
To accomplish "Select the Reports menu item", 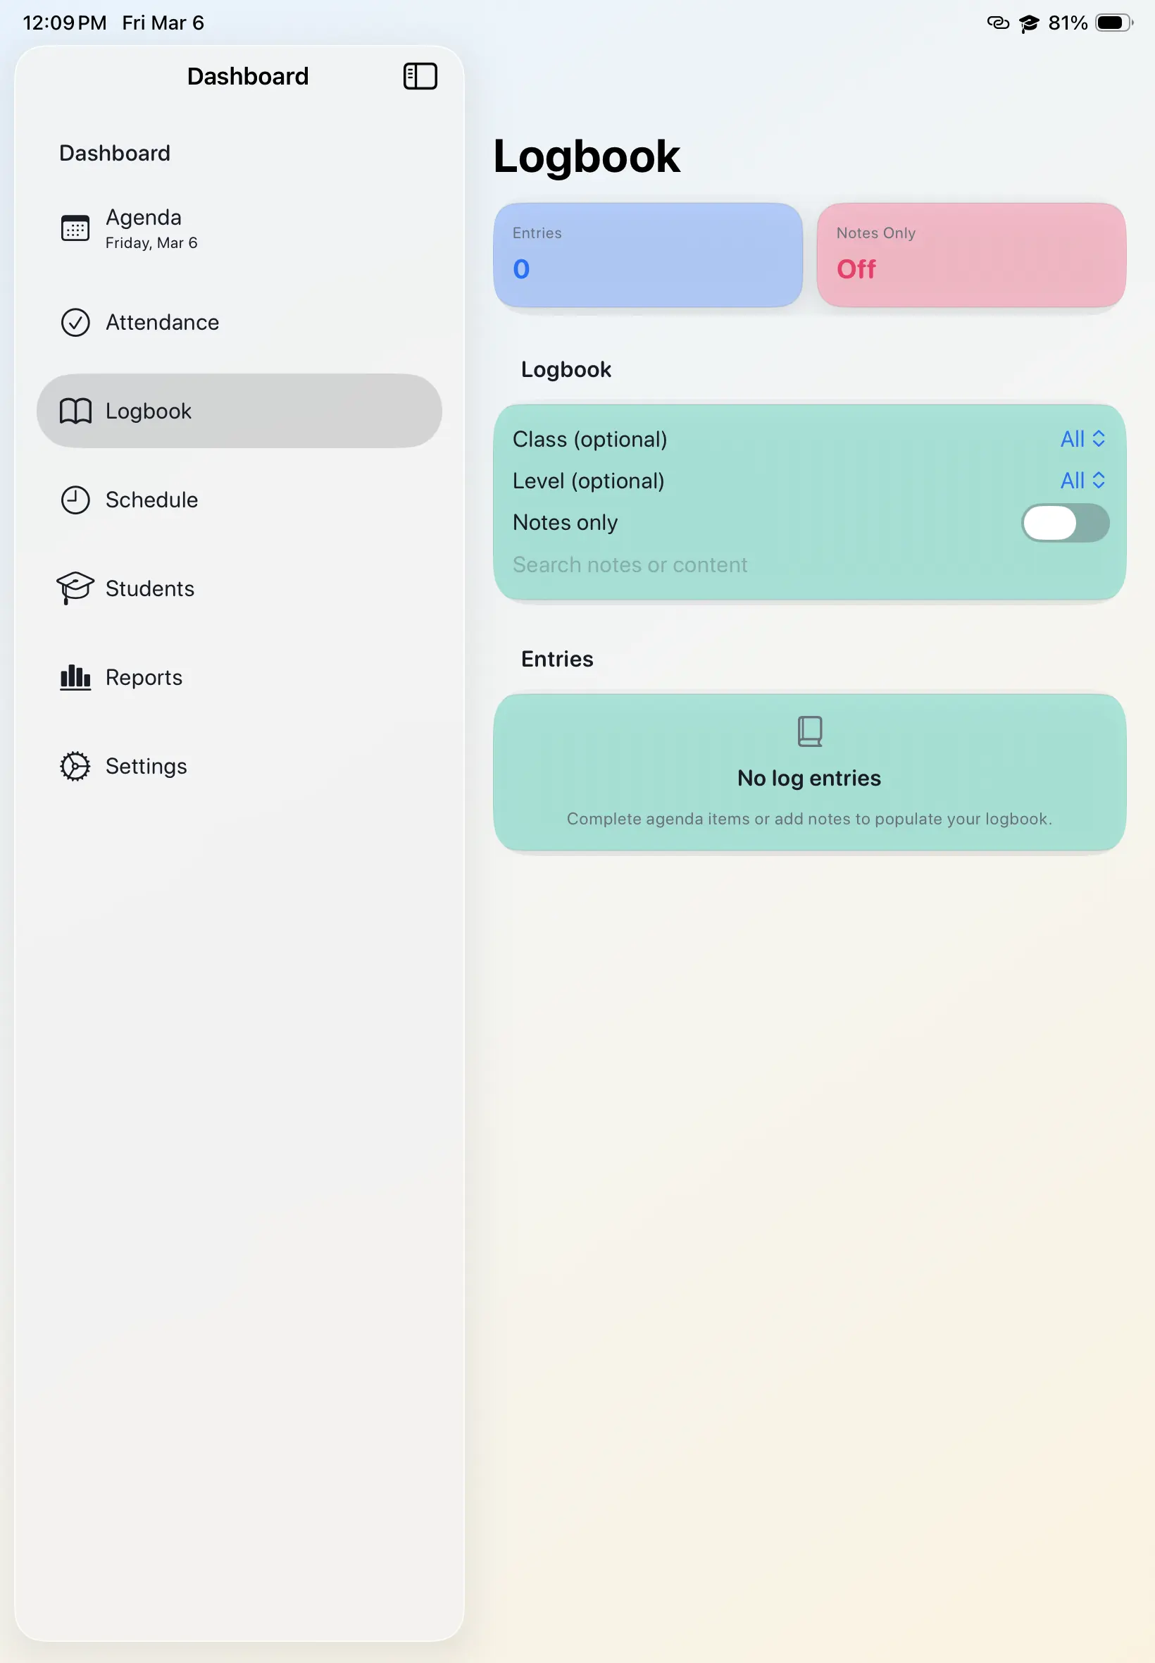I will click(144, 678).
